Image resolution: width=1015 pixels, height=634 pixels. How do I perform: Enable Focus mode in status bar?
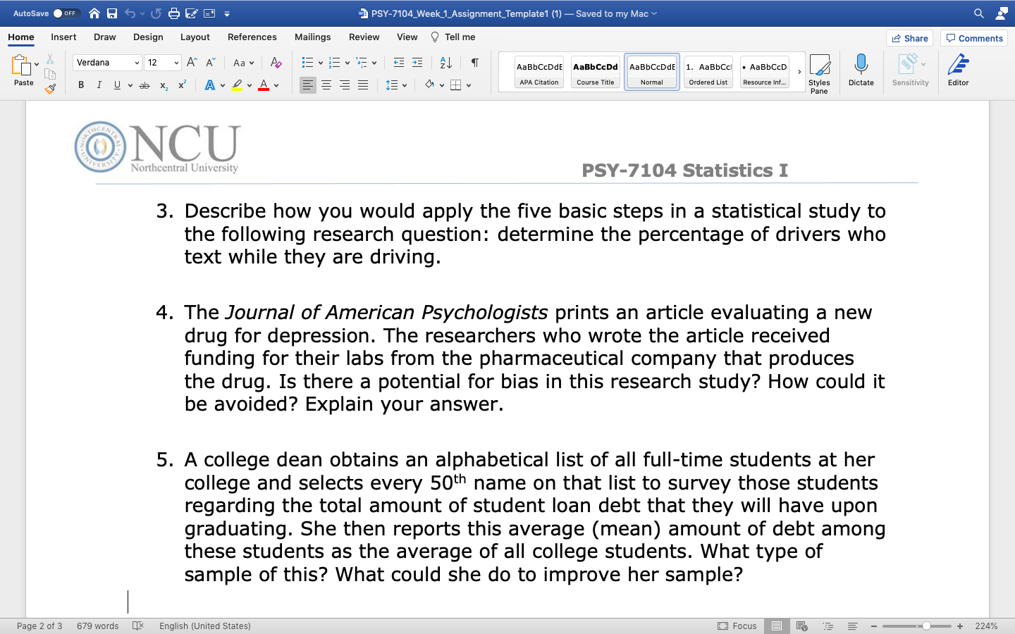tap(738, 626)
